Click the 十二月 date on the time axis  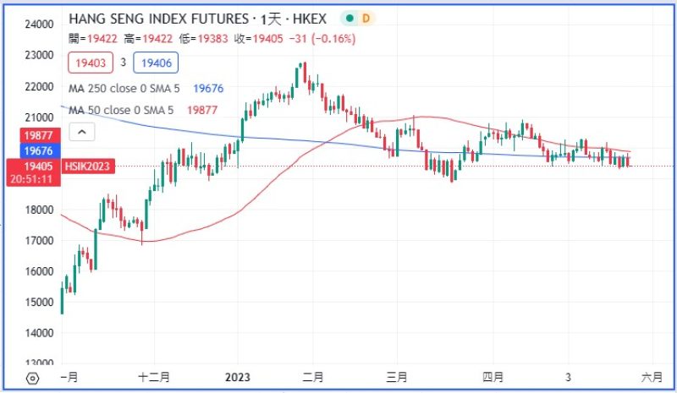[155, 377]
